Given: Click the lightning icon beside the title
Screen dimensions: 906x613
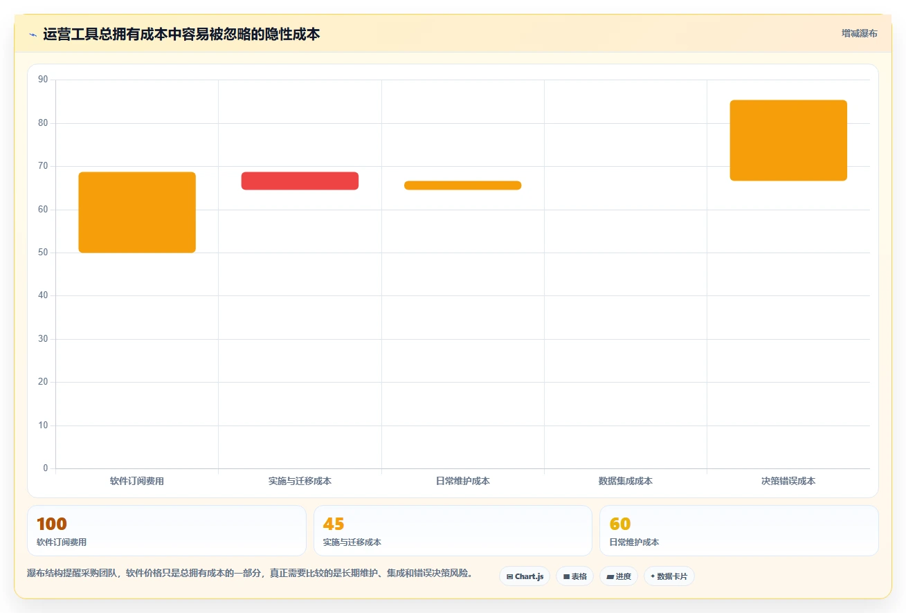Looking at the screenshot, I should point(33,35).
